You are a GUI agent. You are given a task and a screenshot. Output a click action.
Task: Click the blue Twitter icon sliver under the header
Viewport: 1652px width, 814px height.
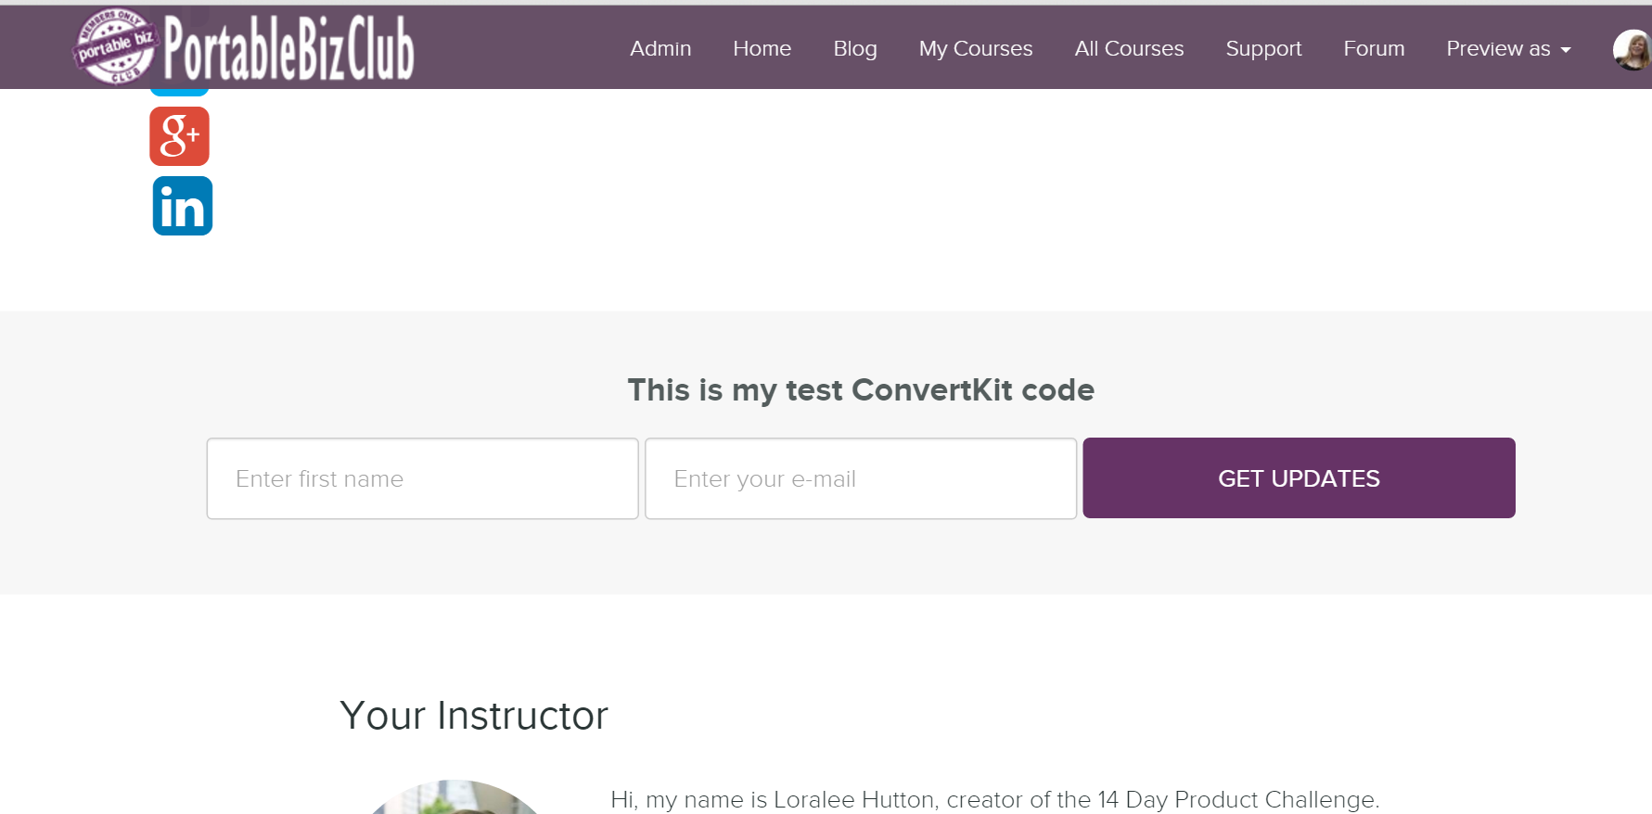pos(179,92)
